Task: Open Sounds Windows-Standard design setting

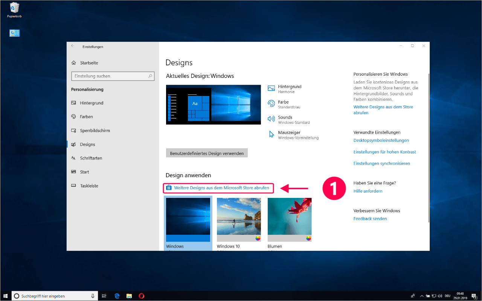Action: 288,120
